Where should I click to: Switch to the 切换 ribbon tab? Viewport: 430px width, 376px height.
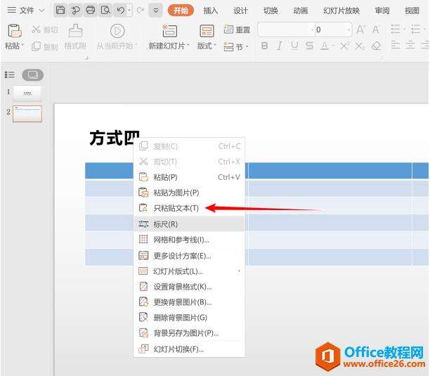[271, 11]
